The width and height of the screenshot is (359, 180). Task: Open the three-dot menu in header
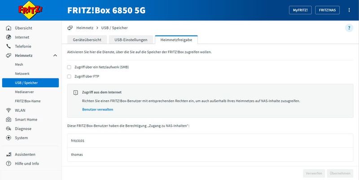coord(349,10)
